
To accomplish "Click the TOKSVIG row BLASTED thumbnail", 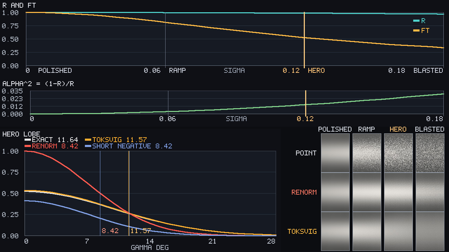I will tap(430, 231).
